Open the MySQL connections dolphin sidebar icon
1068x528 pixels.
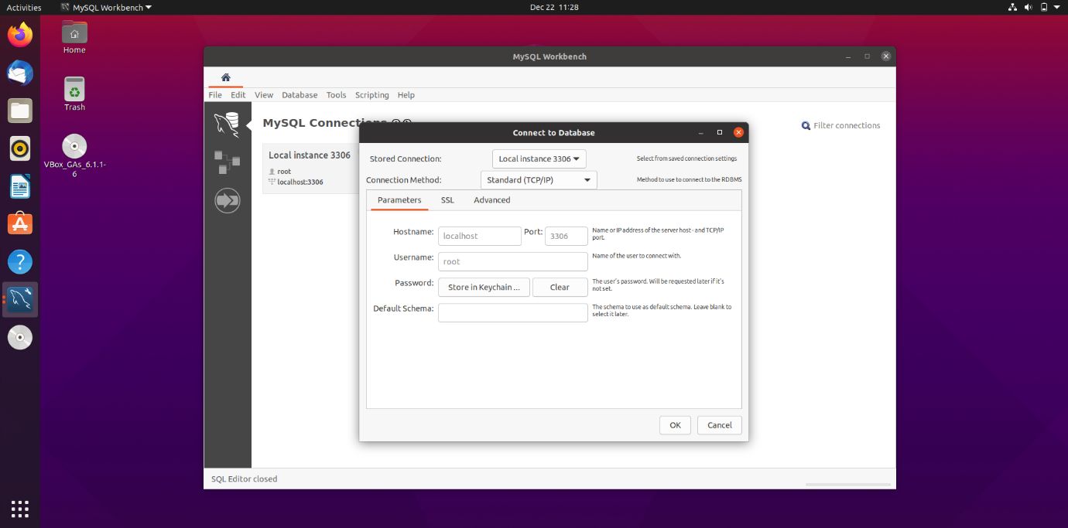(227, 124)
